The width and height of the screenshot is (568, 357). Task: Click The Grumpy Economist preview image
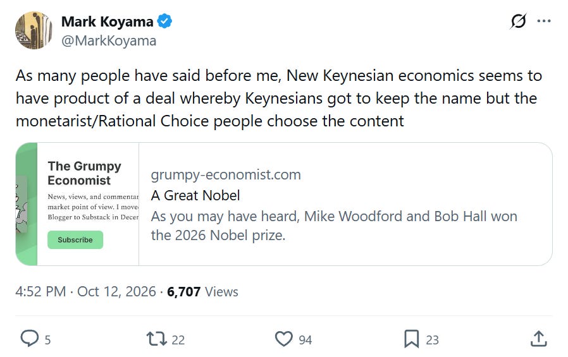click(77, 204)
